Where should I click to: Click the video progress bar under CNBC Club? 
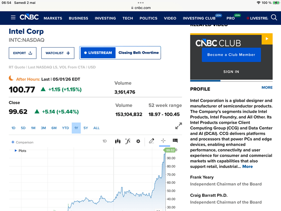pyautogui.click(x=231, y=81)
